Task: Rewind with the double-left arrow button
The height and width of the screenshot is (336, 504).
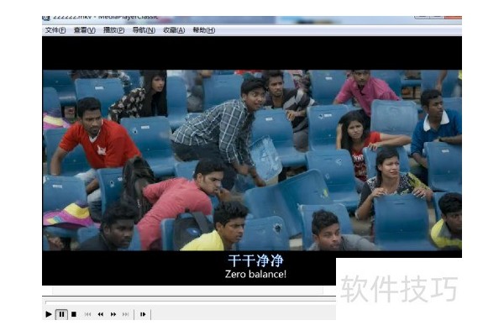Action: [x=101, y=314]
